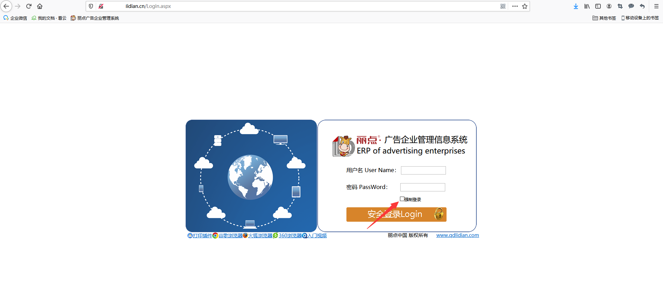Enable the 强制登录 checkbox

coord(402,199)
